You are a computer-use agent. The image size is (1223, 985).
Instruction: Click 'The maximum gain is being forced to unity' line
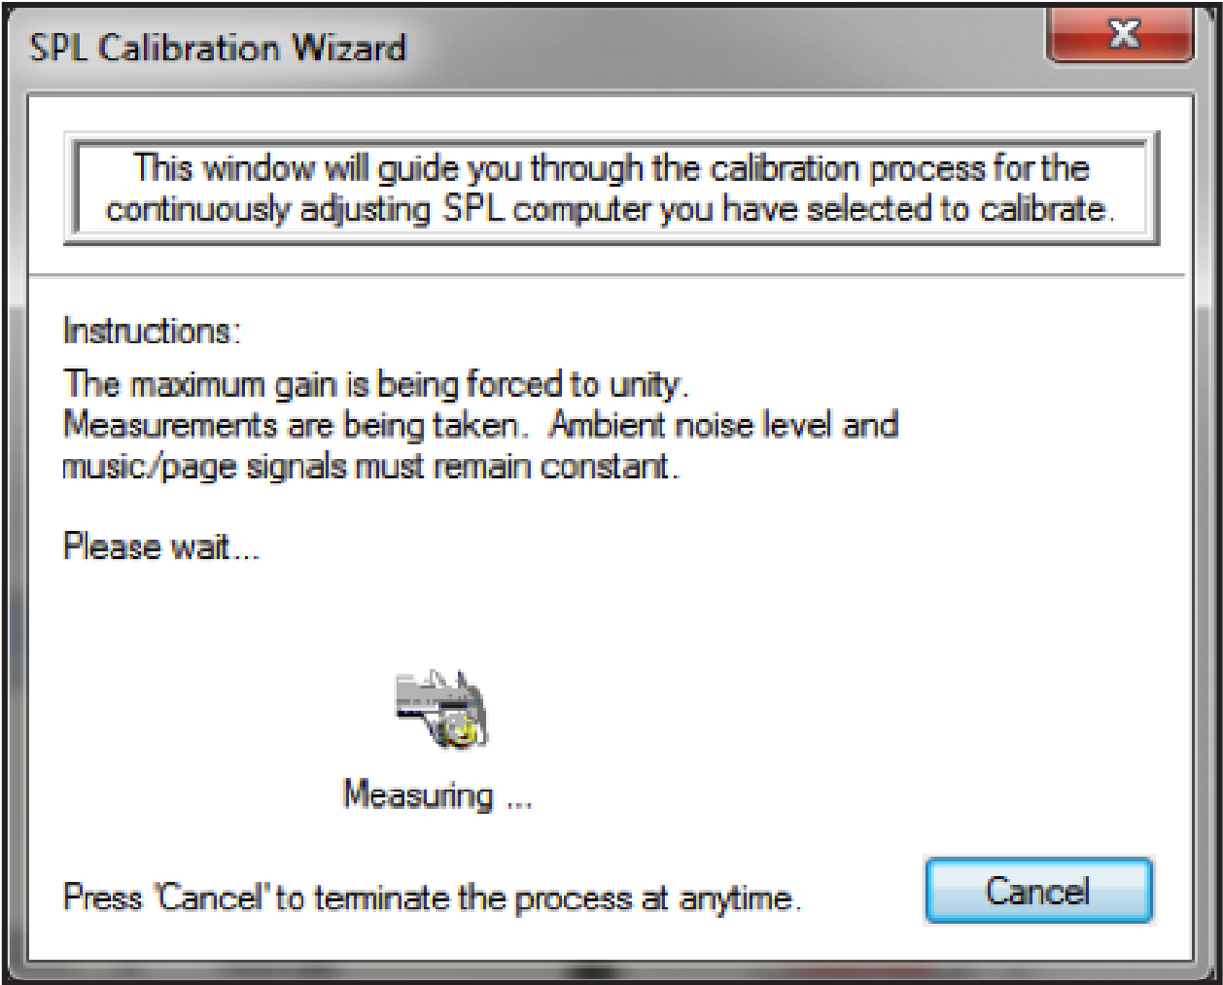(376, 385)
